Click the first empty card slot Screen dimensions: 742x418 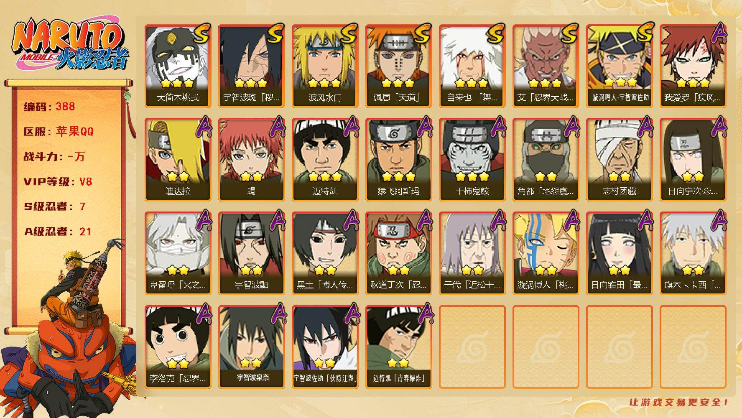point(472,347)
